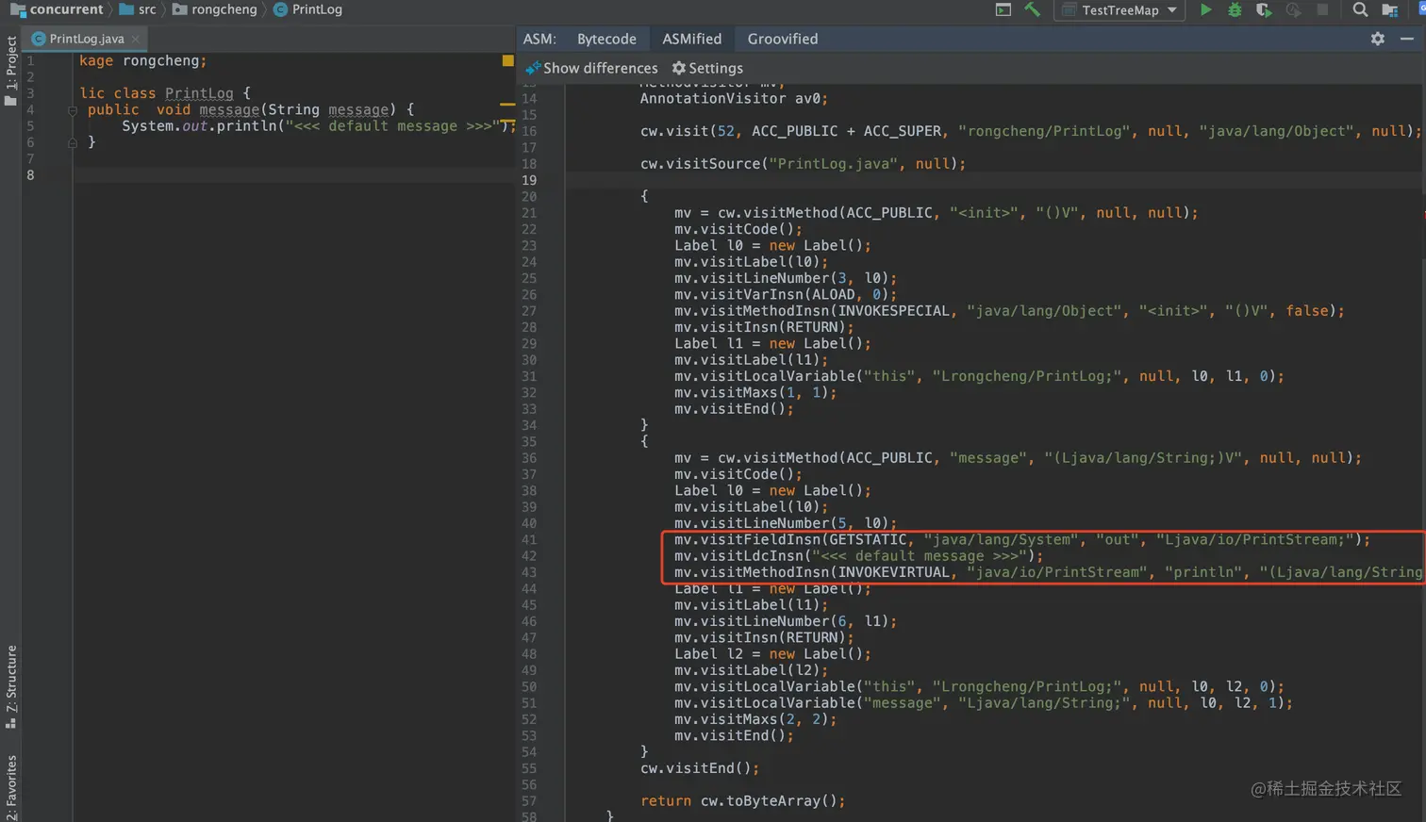Click mv.visitMethodInsn(INVOKESPECIAL line
The image size is (1426, 822).
click(1009, 311)
